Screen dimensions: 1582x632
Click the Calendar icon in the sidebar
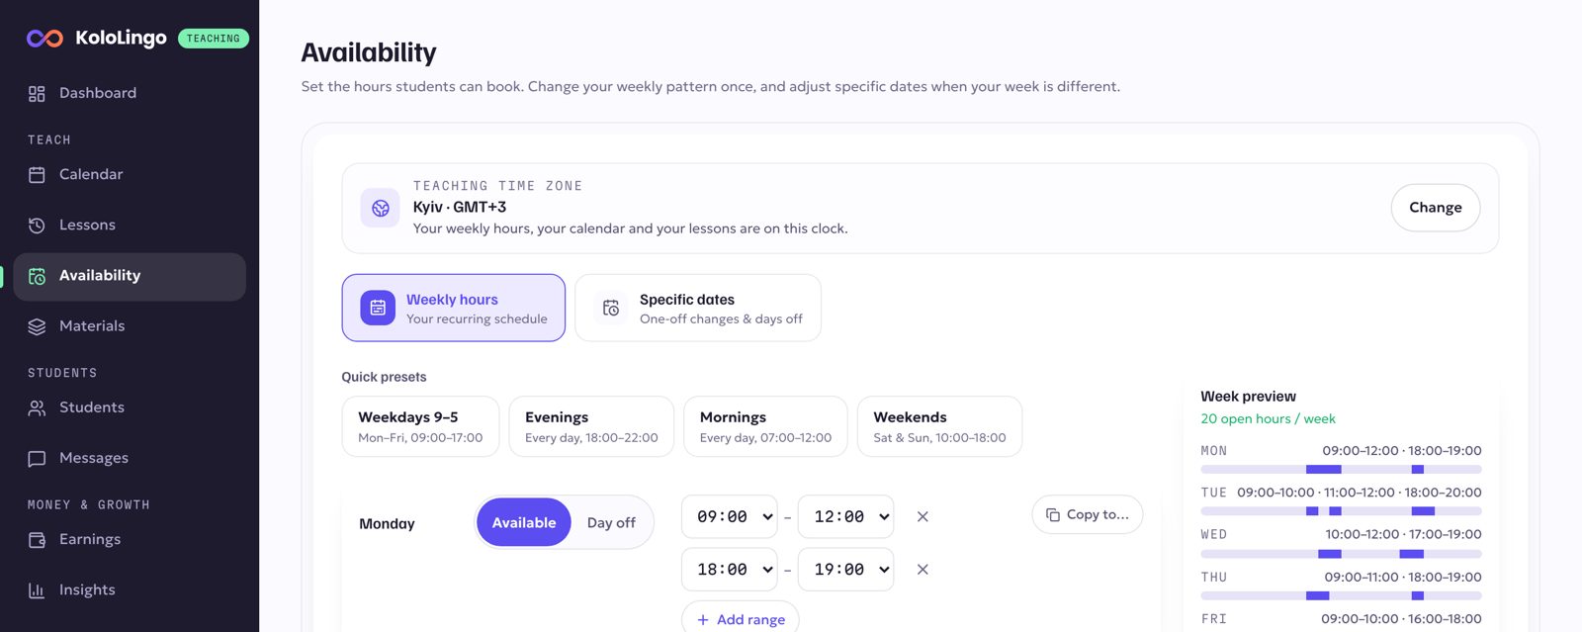(37, 175)
